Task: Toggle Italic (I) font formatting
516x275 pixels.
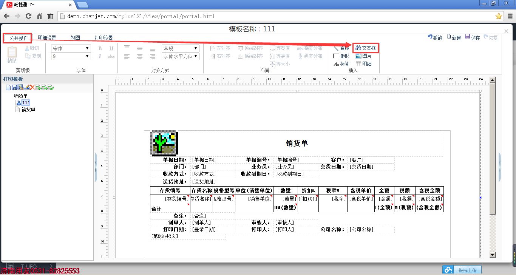Action: point(100,56)
